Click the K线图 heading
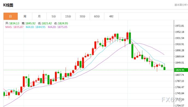 pos(8,5)
